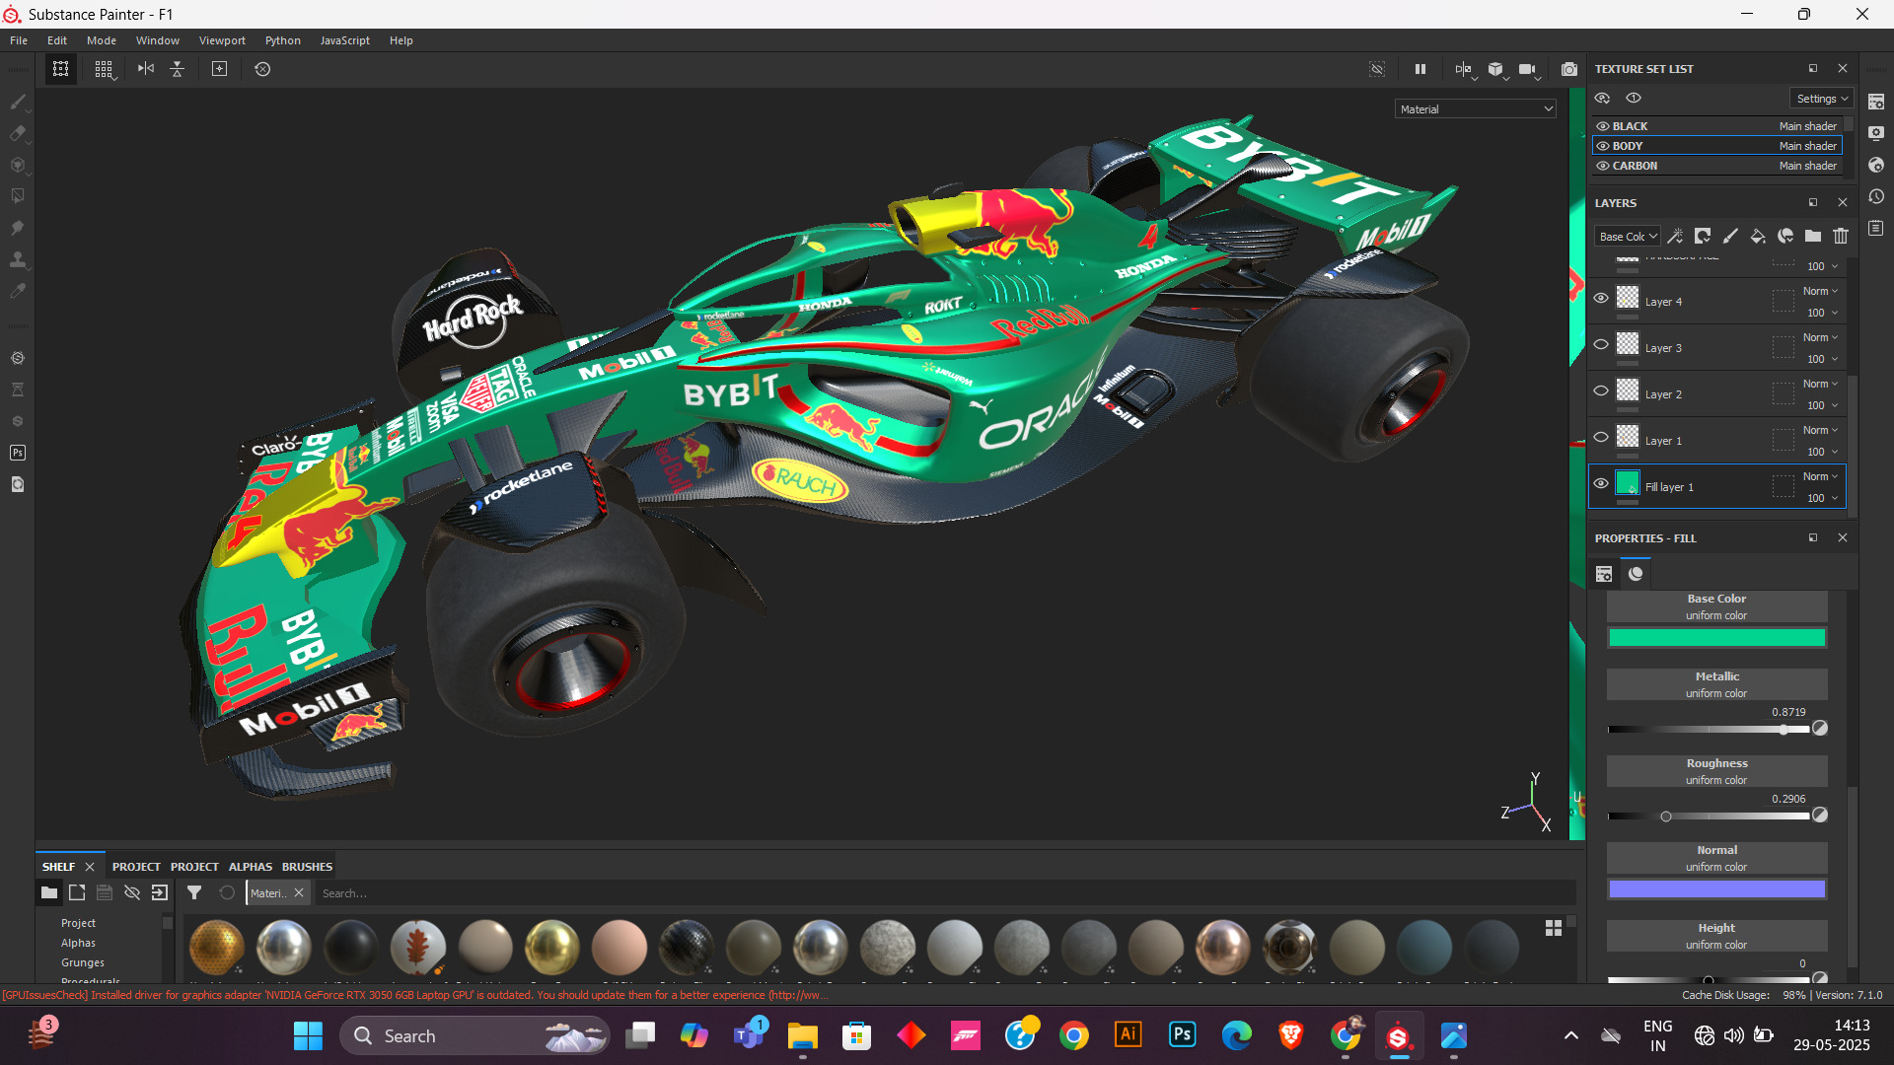Select Grunges category in shelf

pyautogui.click(x=83, y=962)
